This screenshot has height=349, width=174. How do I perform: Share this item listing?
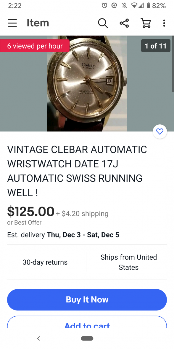tap(124, 23)
